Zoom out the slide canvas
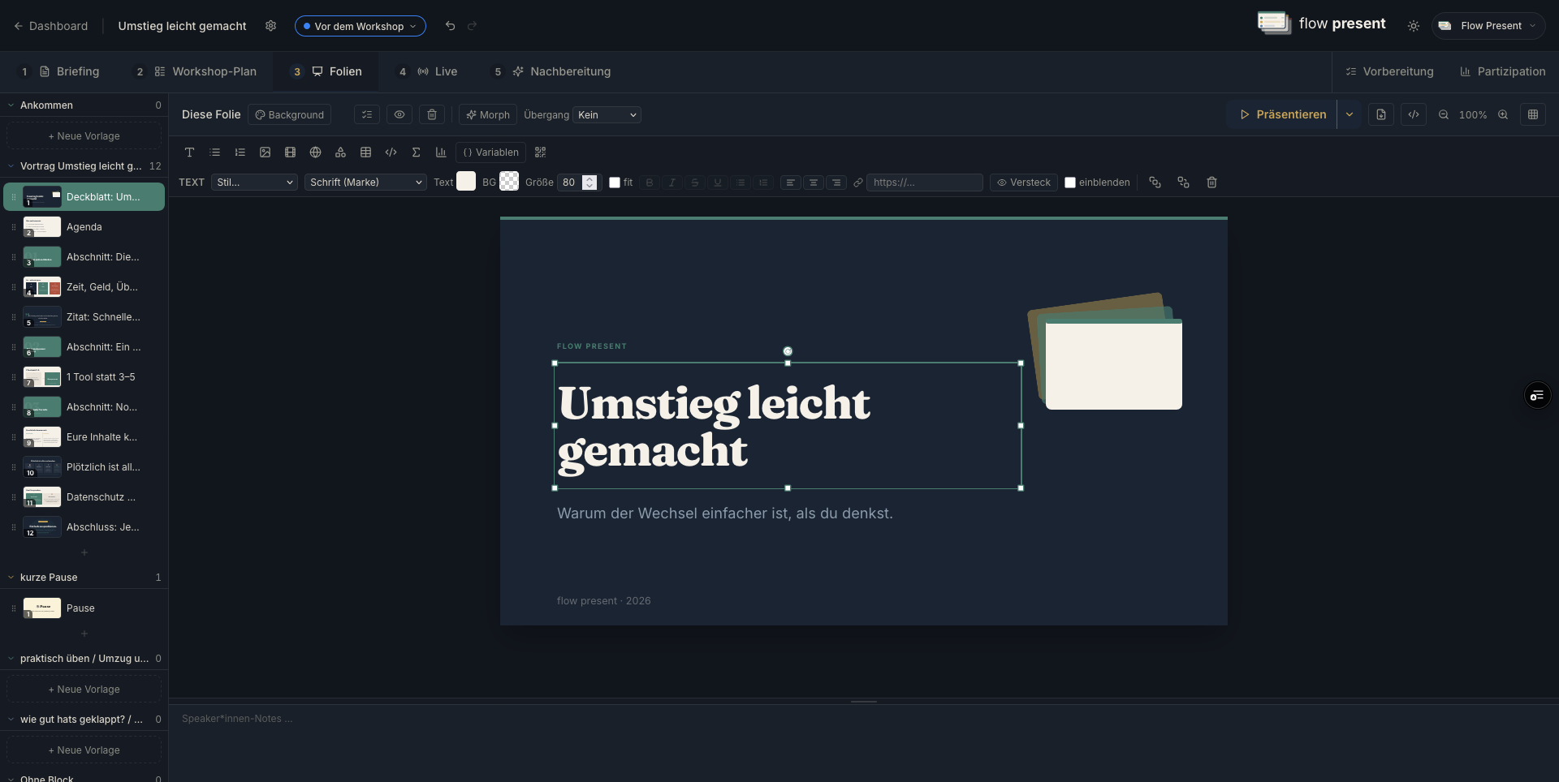 click(1444, 115)
